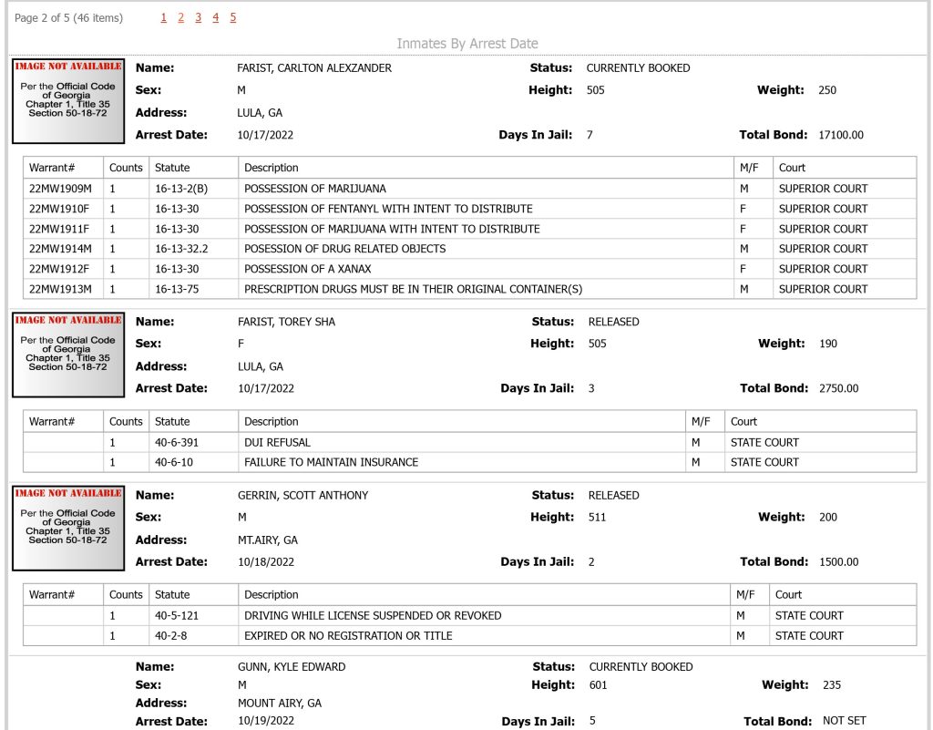933x730 pixels.
Task: Click the DUI REFUSAL description cell
Action: [461, 443]
